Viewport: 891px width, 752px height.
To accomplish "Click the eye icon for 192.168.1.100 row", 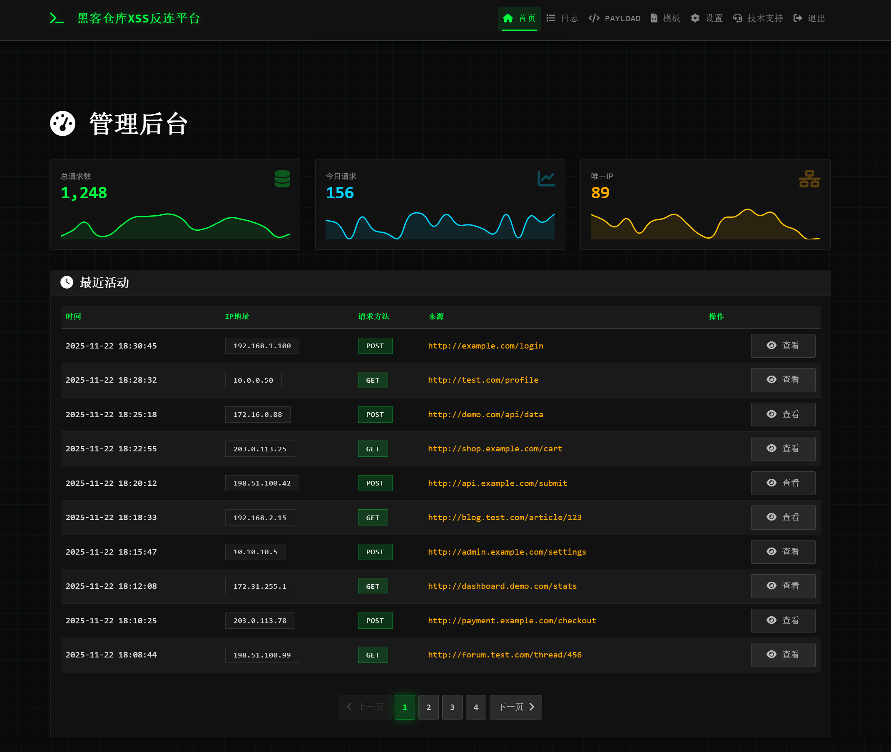I will (x=771, y=345).
